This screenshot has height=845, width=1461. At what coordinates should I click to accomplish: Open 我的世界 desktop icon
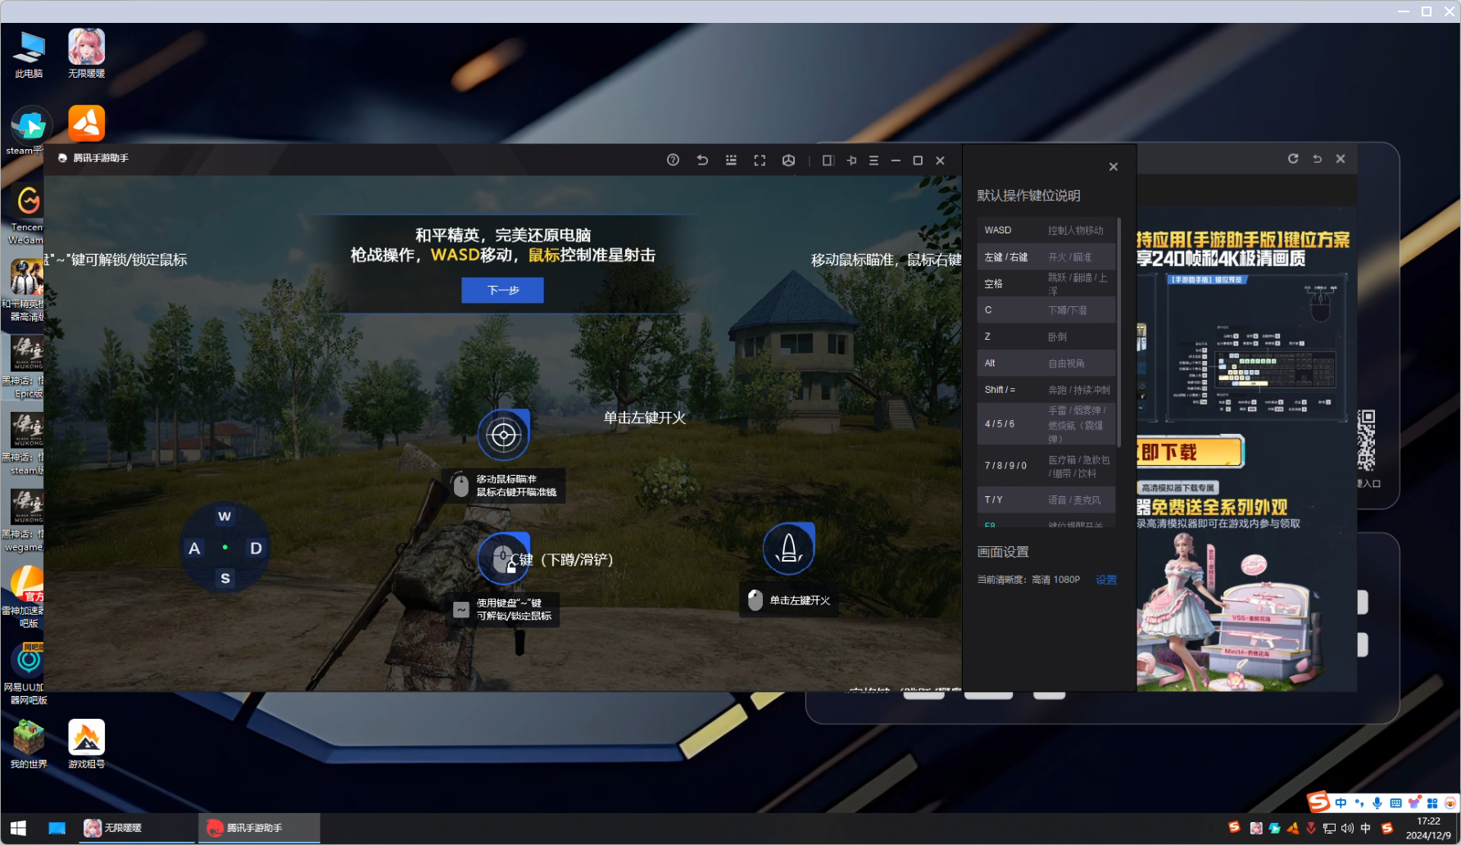(x=29, y=743)
